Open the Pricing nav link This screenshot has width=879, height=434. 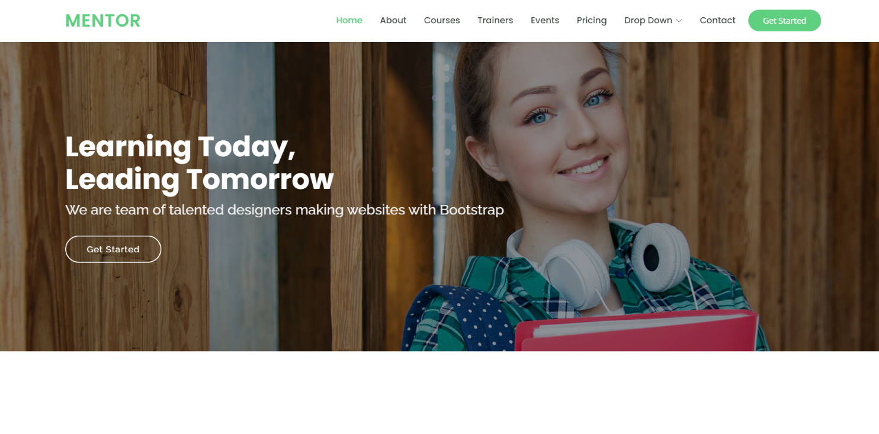point(592,20)
